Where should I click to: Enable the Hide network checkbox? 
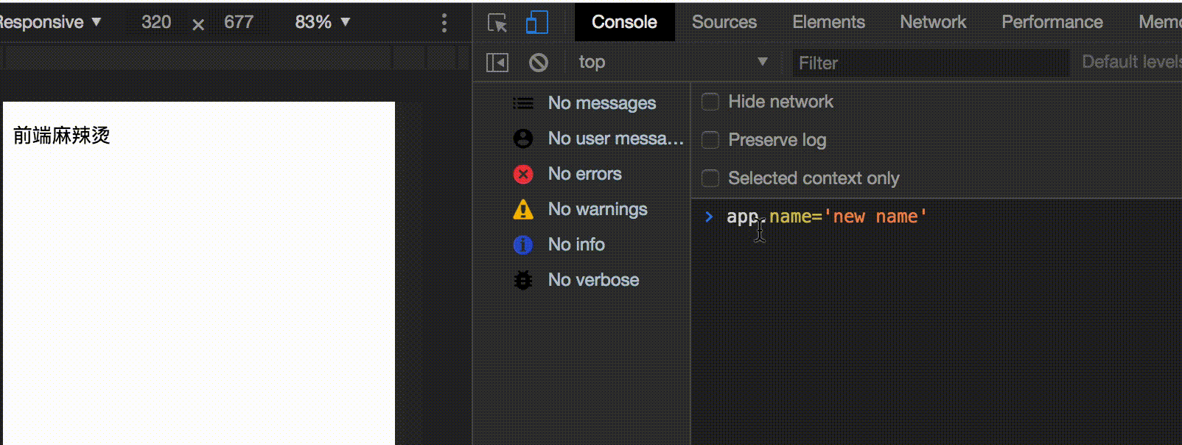pyautogui.click(x=710, y=102)
